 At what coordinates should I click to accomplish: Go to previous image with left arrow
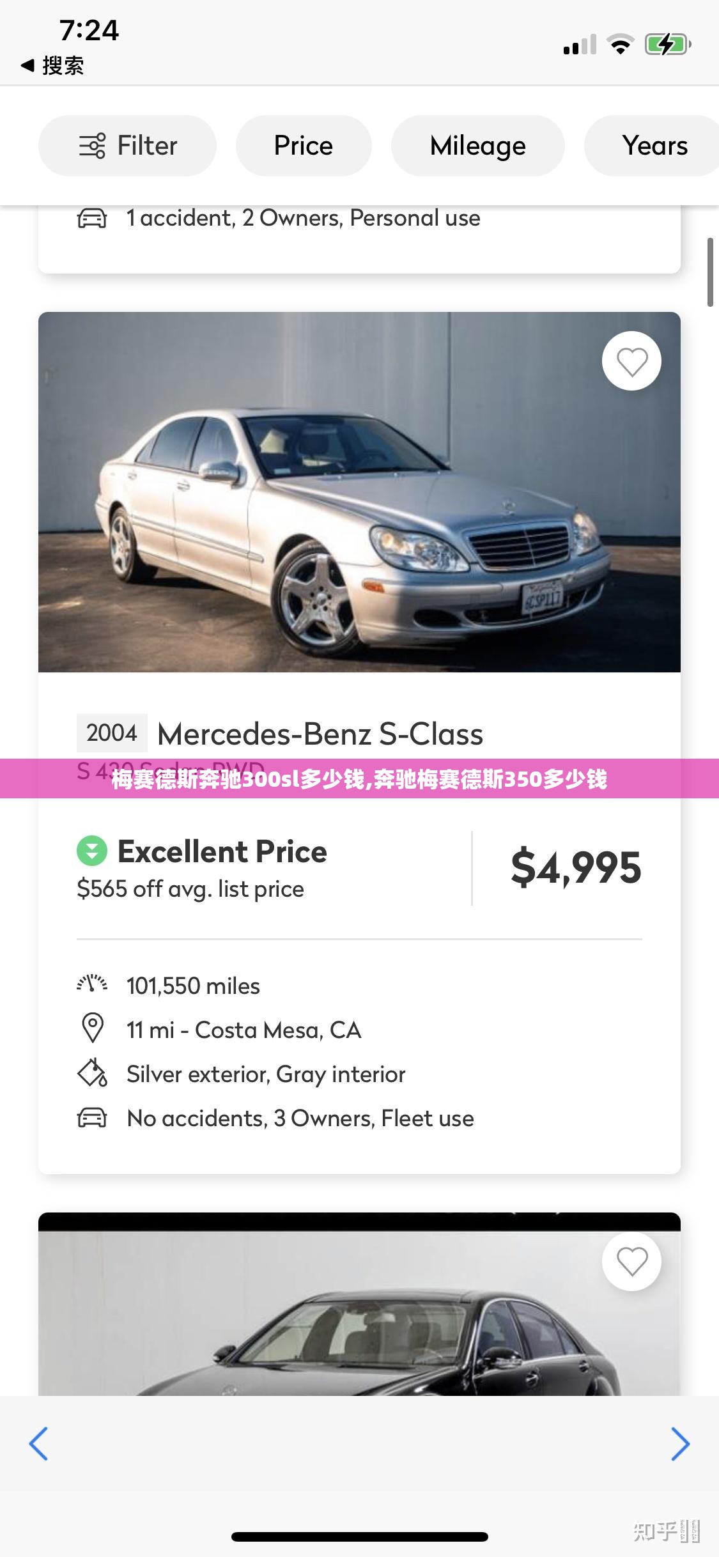[x=38, y=1444]
